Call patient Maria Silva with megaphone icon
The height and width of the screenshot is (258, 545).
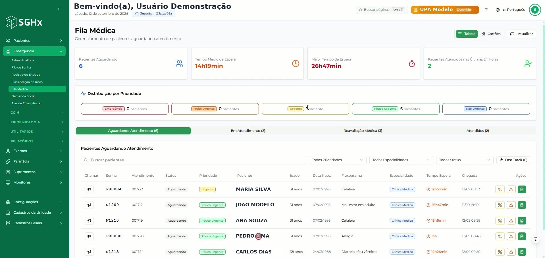point(89,190)
